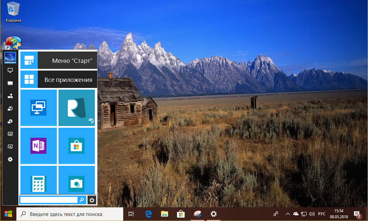Click the 'РУС' language indicator

coord(322,214)
